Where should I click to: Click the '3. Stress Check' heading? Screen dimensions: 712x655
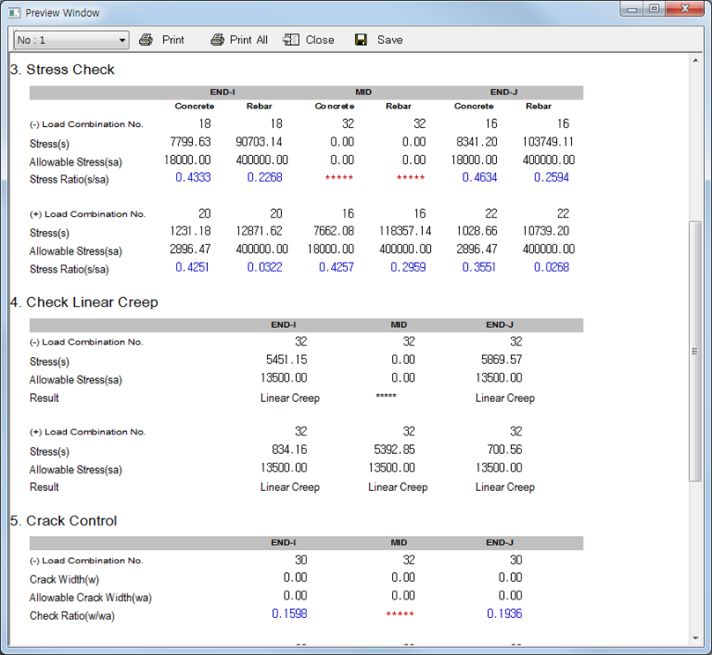point(63,70)
